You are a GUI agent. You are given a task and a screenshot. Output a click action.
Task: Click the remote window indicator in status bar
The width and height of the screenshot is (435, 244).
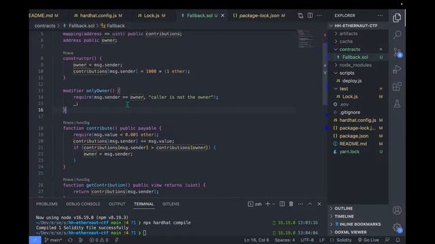tap(35, 240)
